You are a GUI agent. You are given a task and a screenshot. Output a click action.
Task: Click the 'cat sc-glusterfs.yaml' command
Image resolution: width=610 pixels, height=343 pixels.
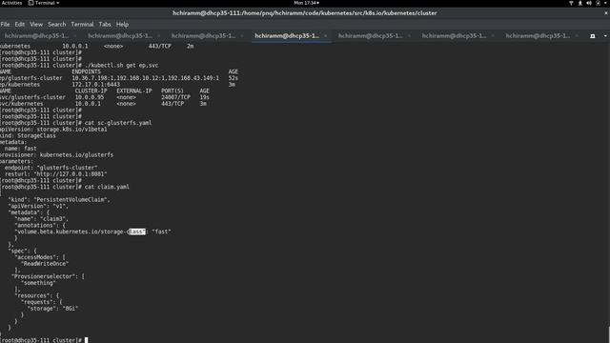click(118, 123)
